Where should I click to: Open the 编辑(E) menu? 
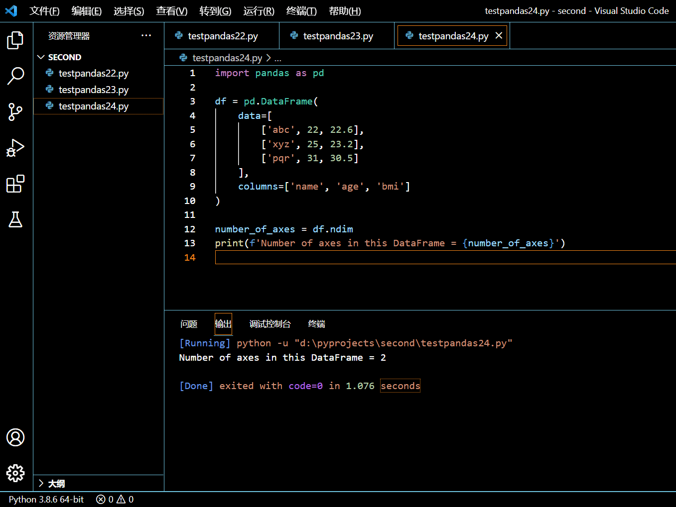click(x=86, y=11)
